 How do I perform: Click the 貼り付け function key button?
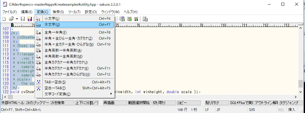[217, 103]
